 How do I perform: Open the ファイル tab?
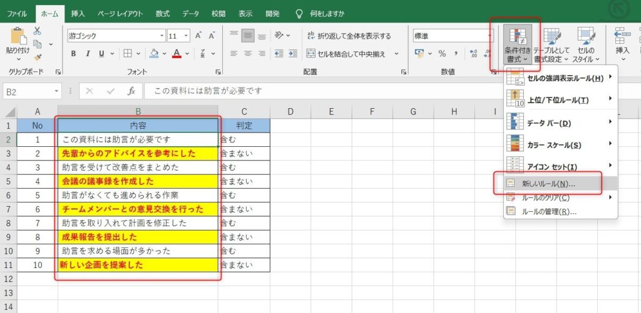[x=17, y=14]
